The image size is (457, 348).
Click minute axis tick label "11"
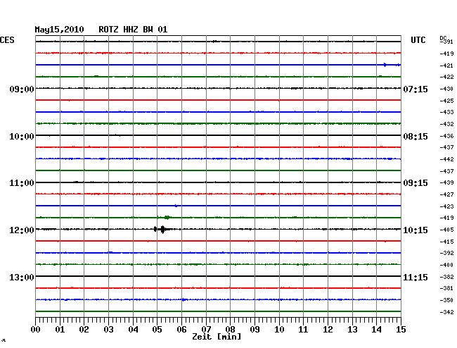(303, 329)
